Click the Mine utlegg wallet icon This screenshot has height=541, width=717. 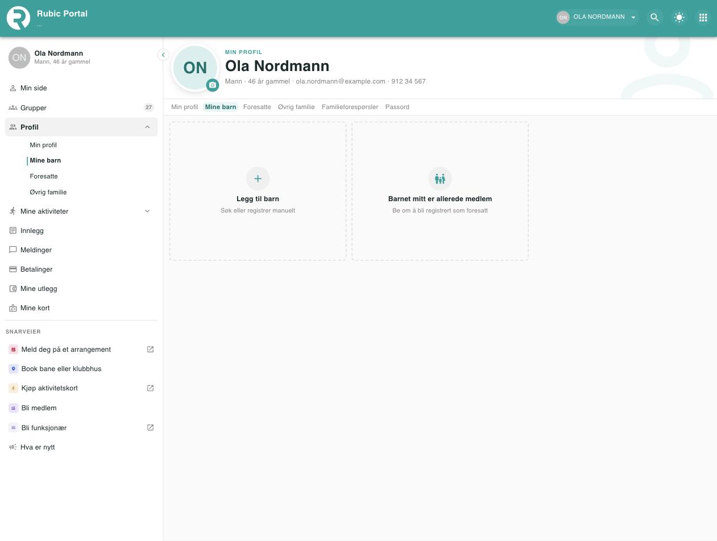[13, 289]
